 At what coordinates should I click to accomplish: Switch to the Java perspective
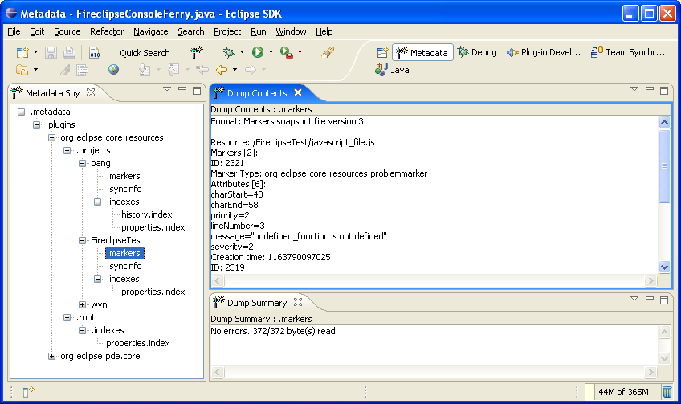coord(392,70)
